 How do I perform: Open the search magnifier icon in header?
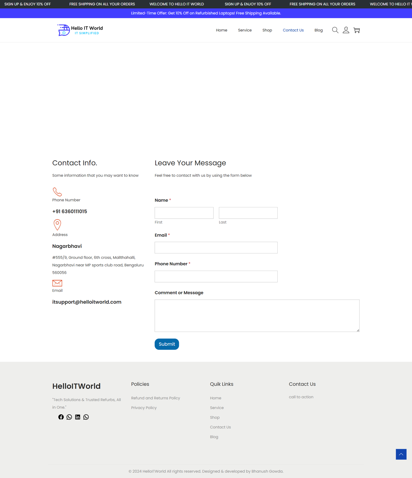coord(335,30)
